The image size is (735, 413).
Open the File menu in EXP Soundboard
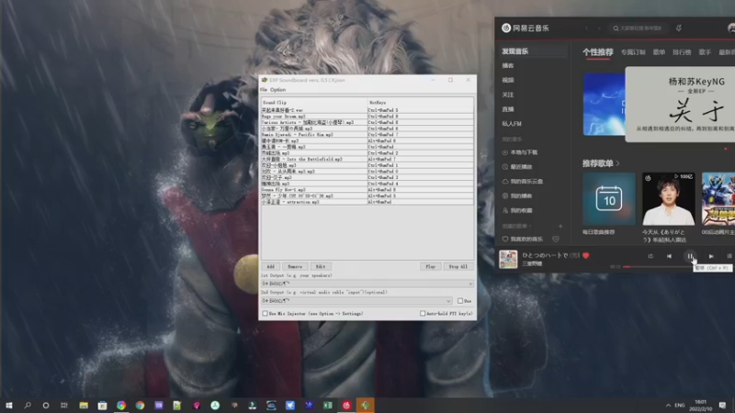(x=264, y=89)
